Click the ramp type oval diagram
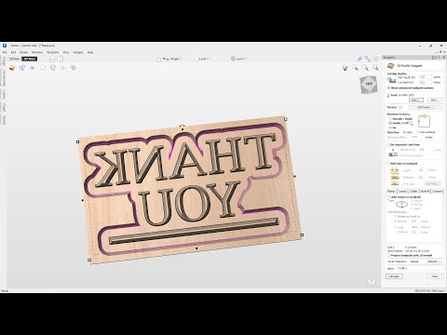The height and width of the screenshot is (335, 447). pyautogui.click(x=401, y=205)
